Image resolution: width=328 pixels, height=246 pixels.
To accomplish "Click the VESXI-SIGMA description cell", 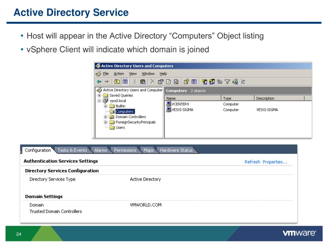I will pyautogui.click(x=267, y=110).
